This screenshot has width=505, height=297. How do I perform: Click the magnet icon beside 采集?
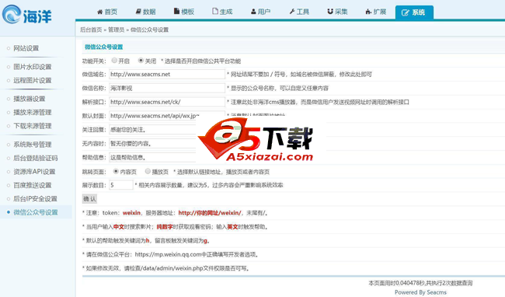pyautogui.click(x=330, y=12)
